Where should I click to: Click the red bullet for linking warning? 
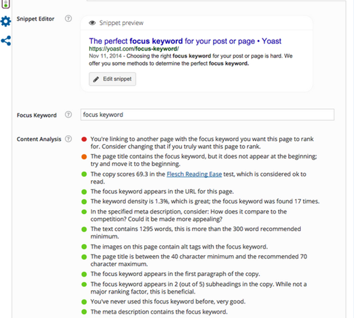click(84, 139)
